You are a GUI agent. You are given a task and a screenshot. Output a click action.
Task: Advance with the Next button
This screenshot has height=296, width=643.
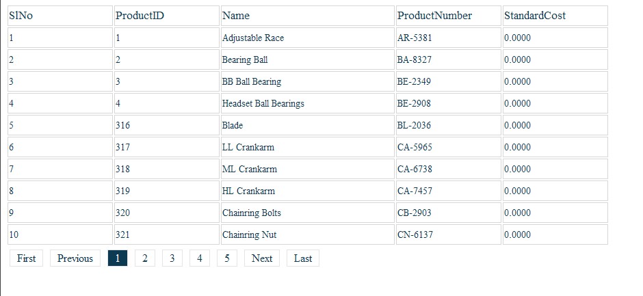262,258
